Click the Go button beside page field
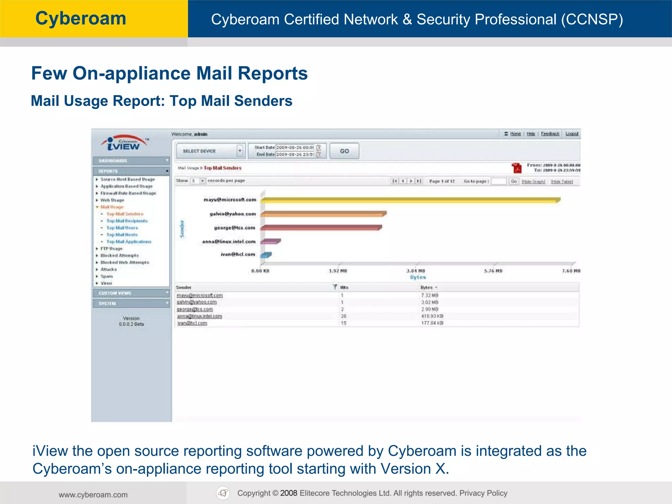The image size is (672, 504). point(514,181)
